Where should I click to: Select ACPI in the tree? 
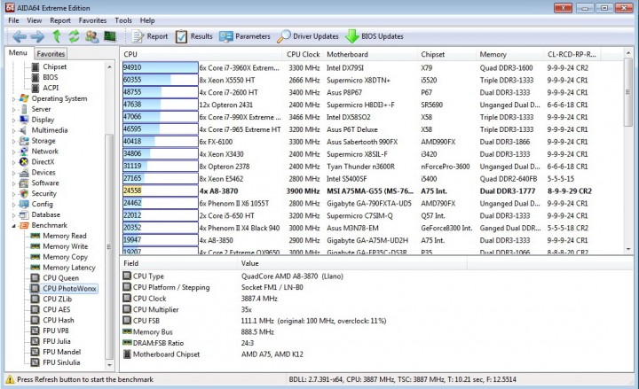(51, 88)
